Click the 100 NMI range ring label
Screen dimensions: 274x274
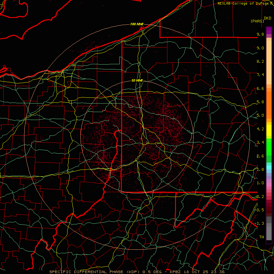137,24
